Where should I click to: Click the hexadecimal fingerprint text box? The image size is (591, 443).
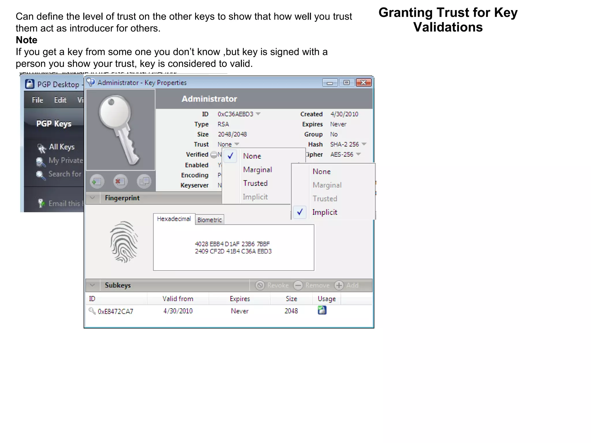pyautogui.click(x=233, y=247)
